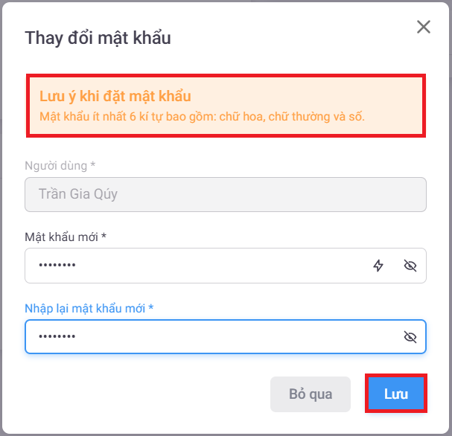Cancel with the Bỏ qua button

311,394
